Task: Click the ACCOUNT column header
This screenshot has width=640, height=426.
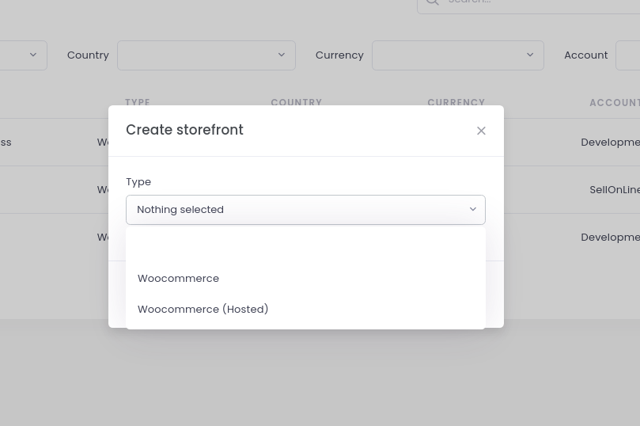Action: pyautogui.click(x=614, y=102)
